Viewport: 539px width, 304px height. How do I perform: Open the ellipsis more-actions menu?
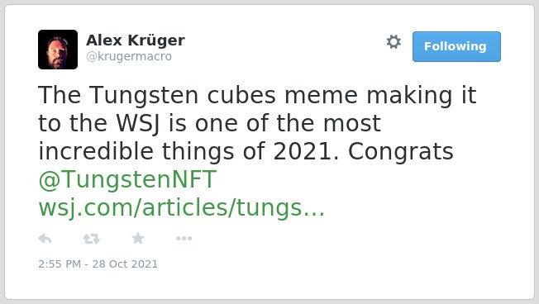tap(184, 239)
